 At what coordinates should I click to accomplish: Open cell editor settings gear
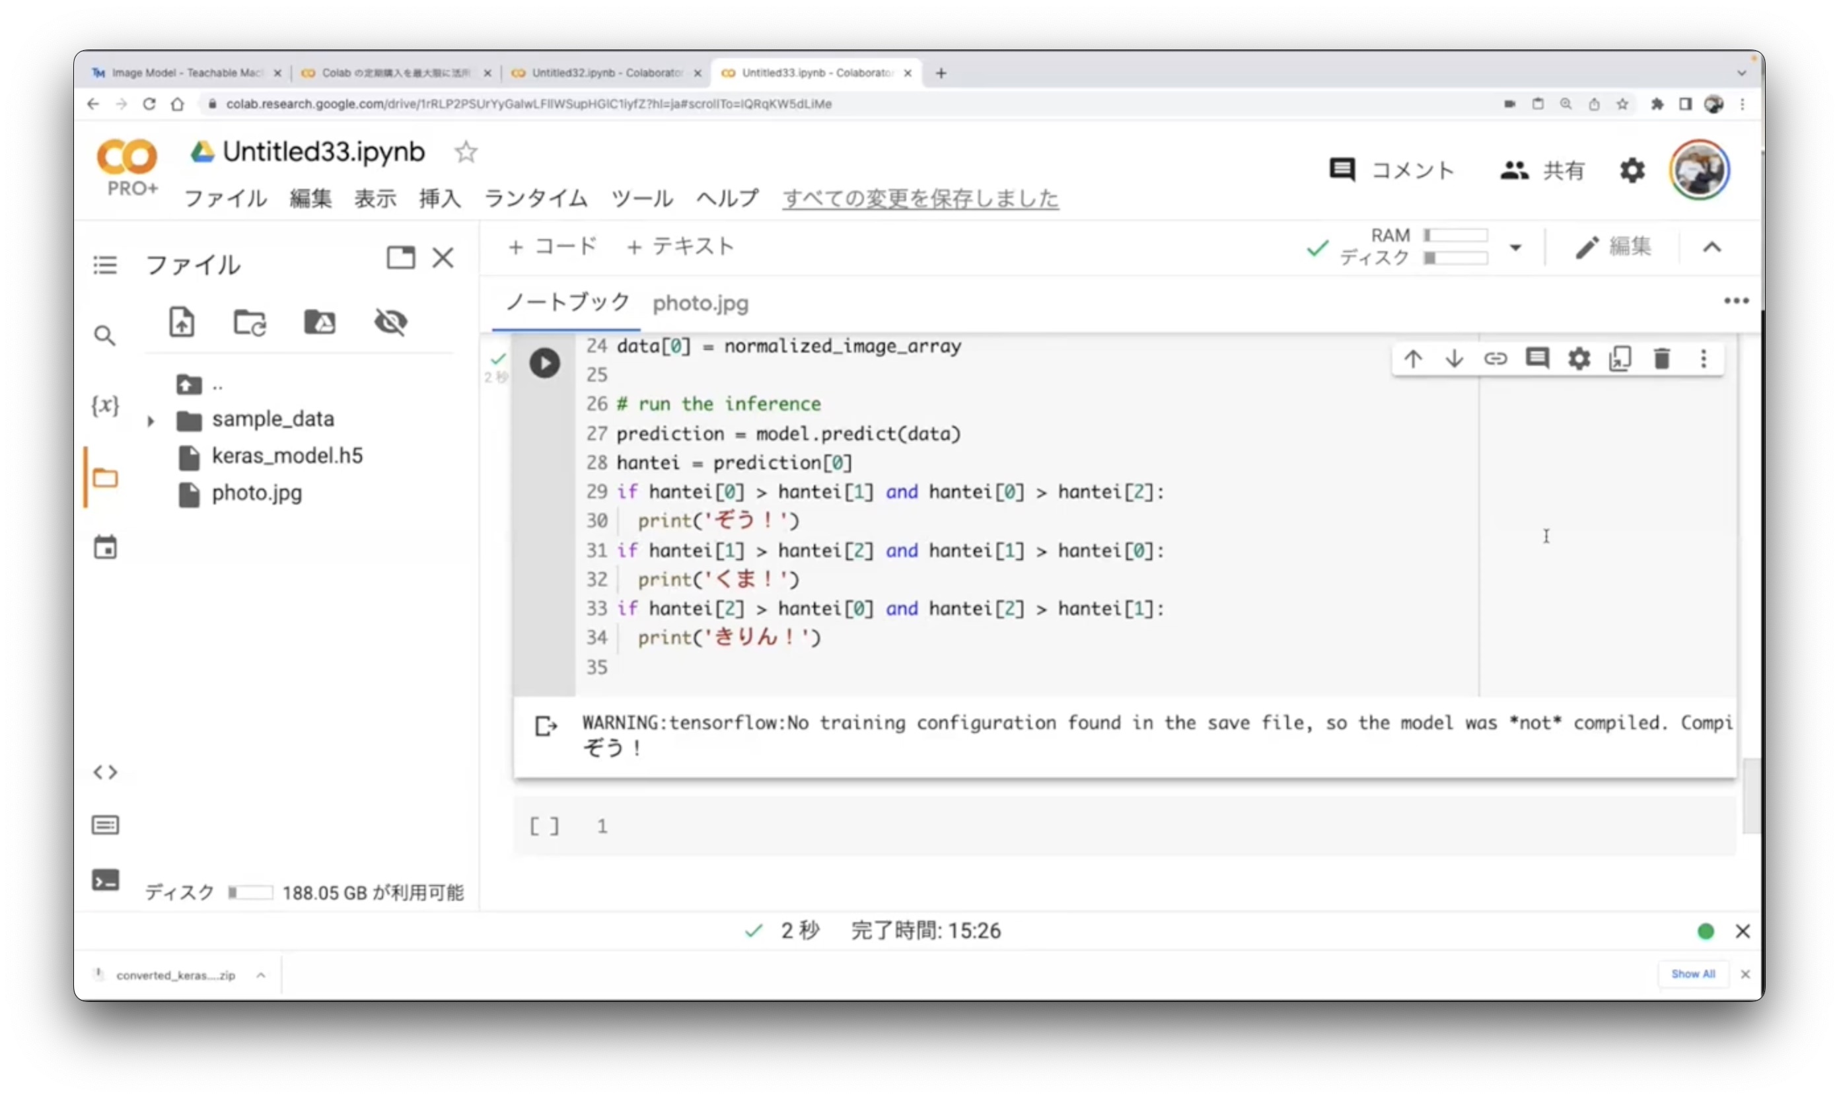tap(1578, 359)
